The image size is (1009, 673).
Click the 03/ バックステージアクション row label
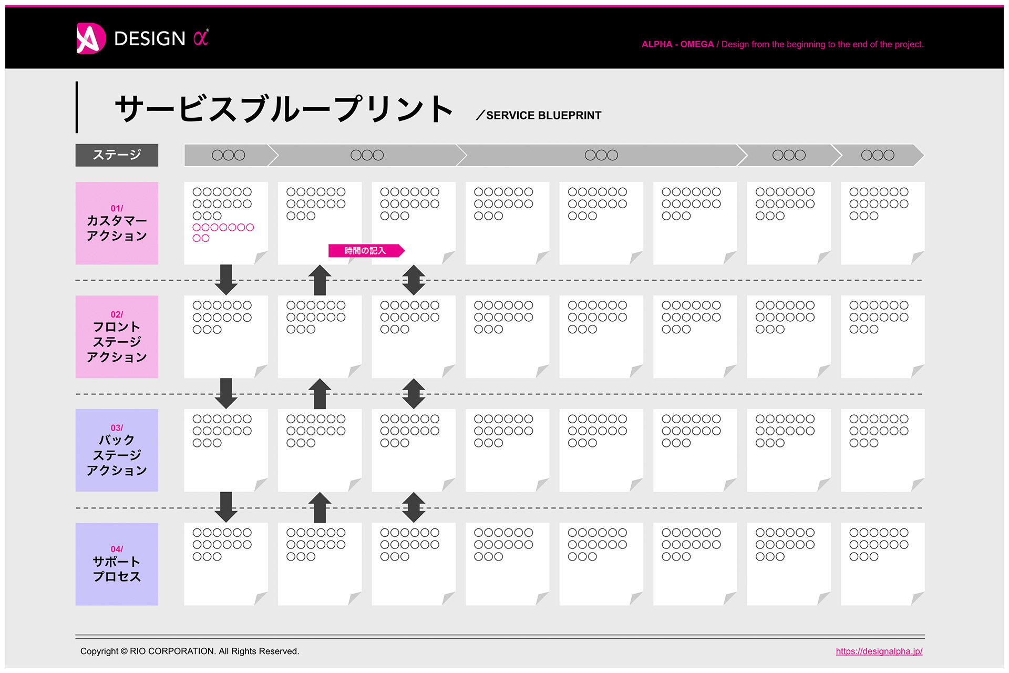(117, 450)
